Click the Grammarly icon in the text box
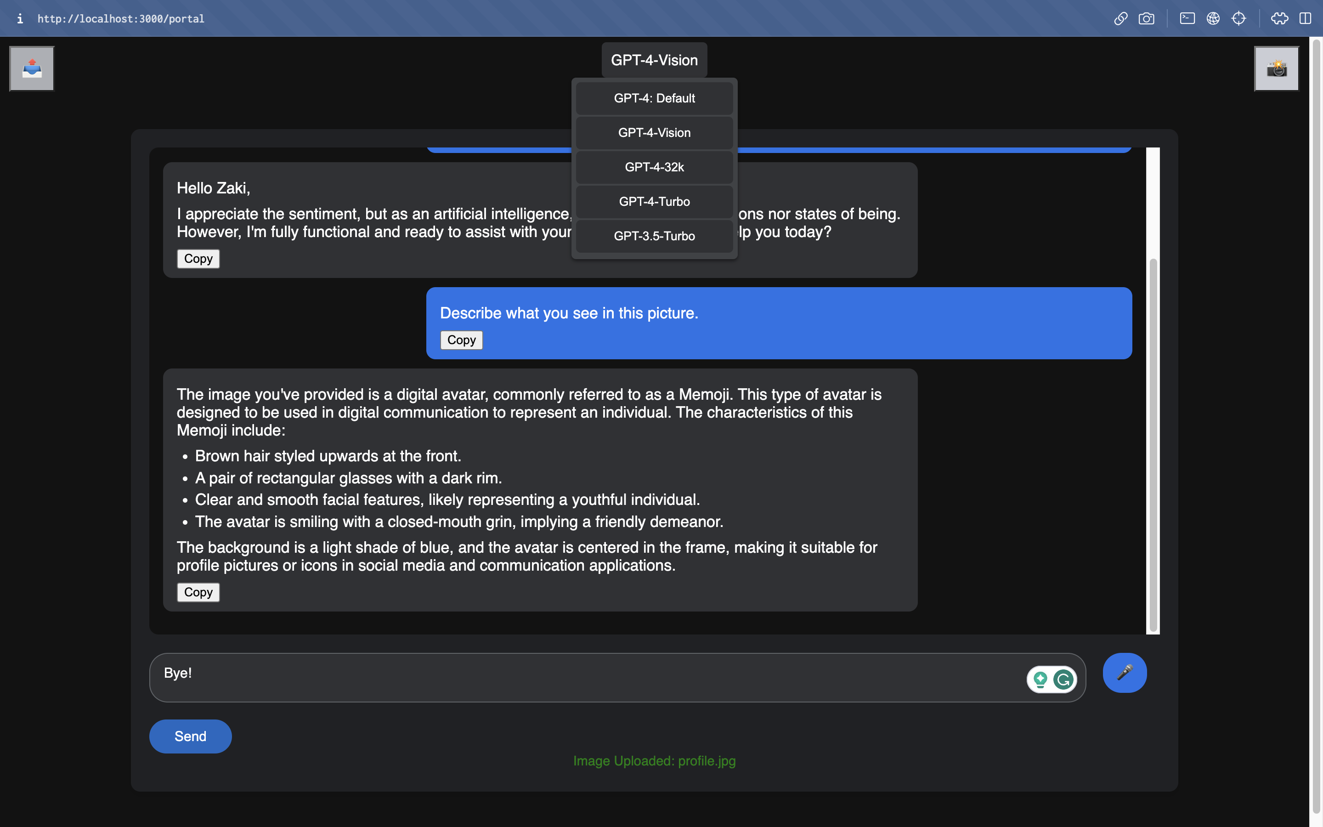The width and height of the screenshot is (1323, 827). click(x=1063, y=680)
